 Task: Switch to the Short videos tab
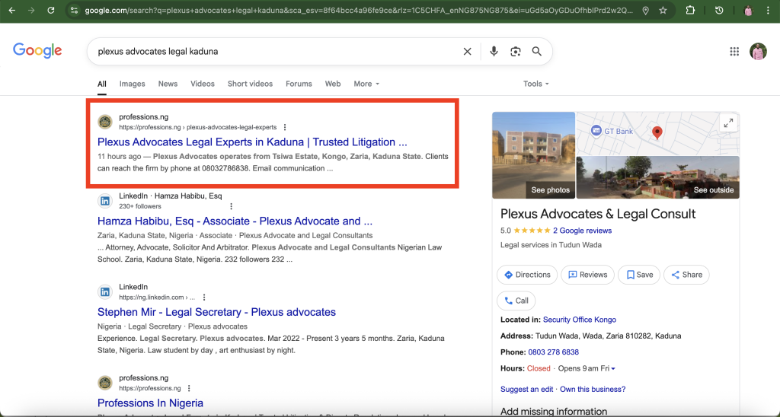click(x=250, y=84)
